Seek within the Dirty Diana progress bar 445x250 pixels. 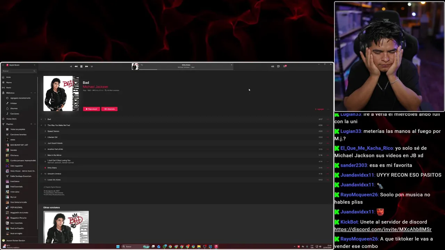(186, 69)
